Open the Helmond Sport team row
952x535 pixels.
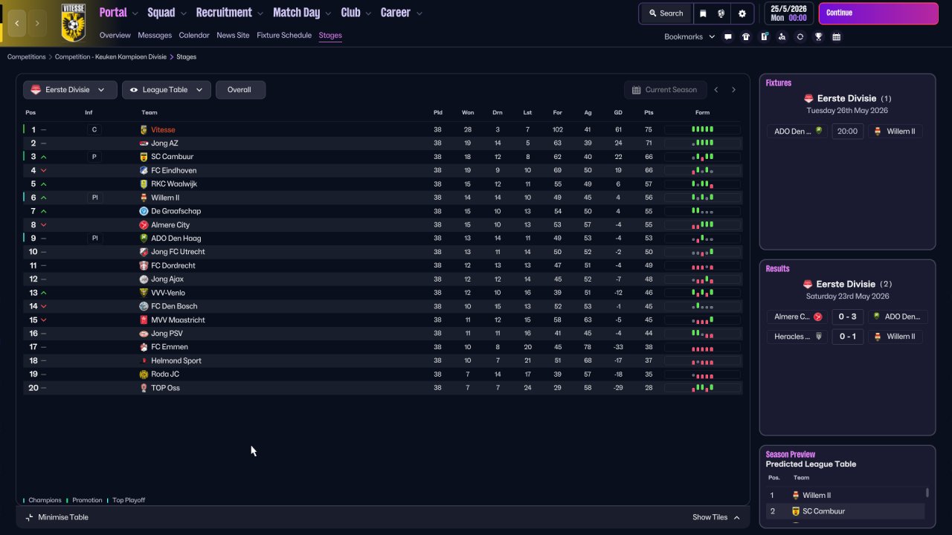click(x=382, y=360)
